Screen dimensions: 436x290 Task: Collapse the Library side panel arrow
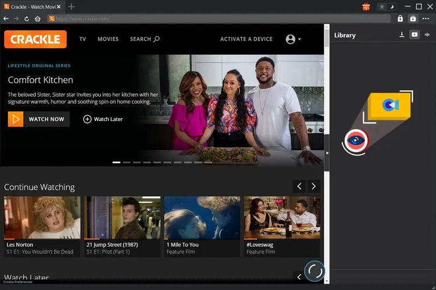pos(327,153)
